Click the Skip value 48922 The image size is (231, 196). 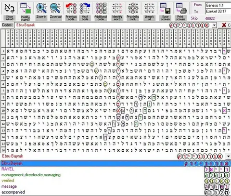[210, 18]
